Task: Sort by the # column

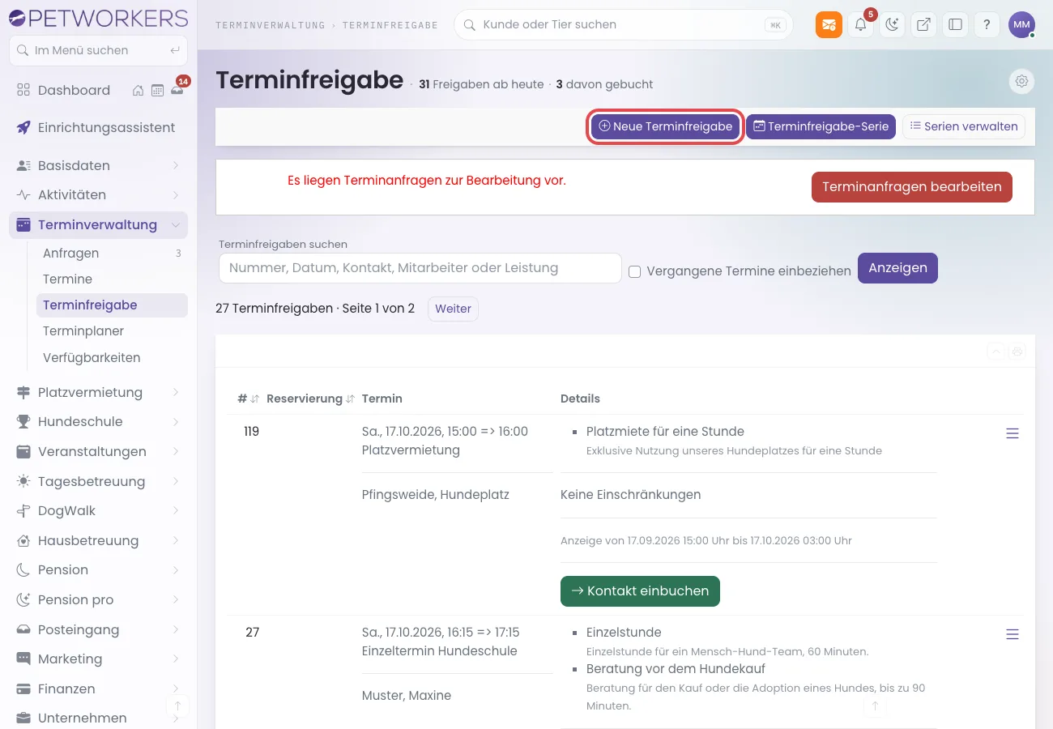Action: coord(248,399)
